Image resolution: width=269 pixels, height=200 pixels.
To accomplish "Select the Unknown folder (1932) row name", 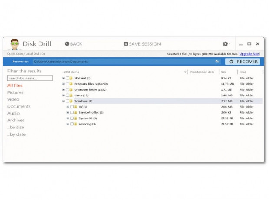I will pos(90,90).
